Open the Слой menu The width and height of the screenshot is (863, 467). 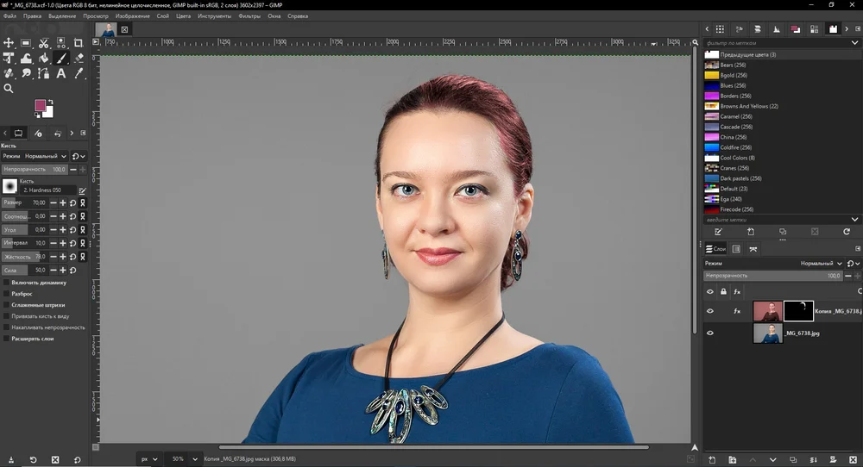click(x=163, y=16)
